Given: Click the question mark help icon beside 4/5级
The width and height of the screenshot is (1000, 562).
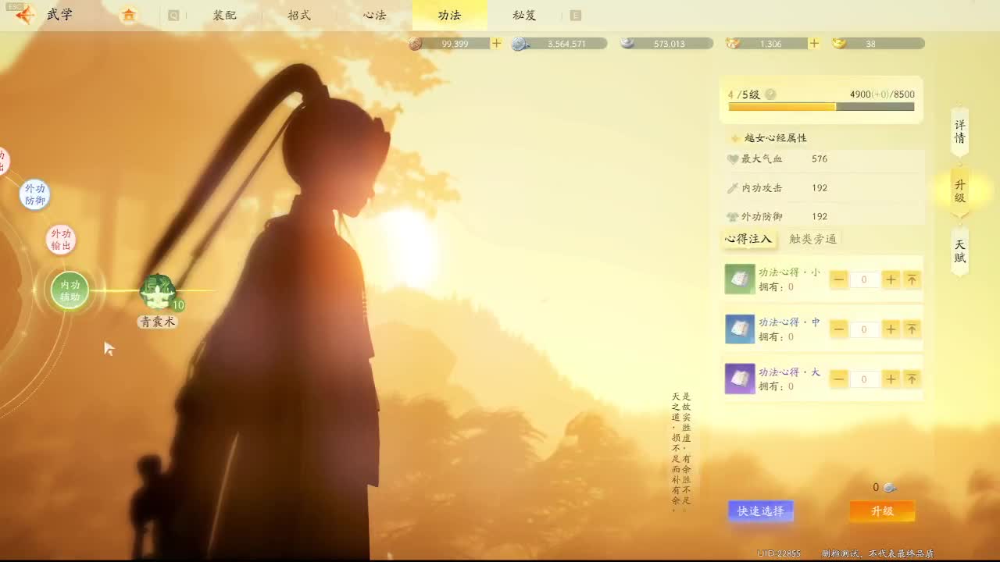Looking at the screenshot, I should 770,94.
